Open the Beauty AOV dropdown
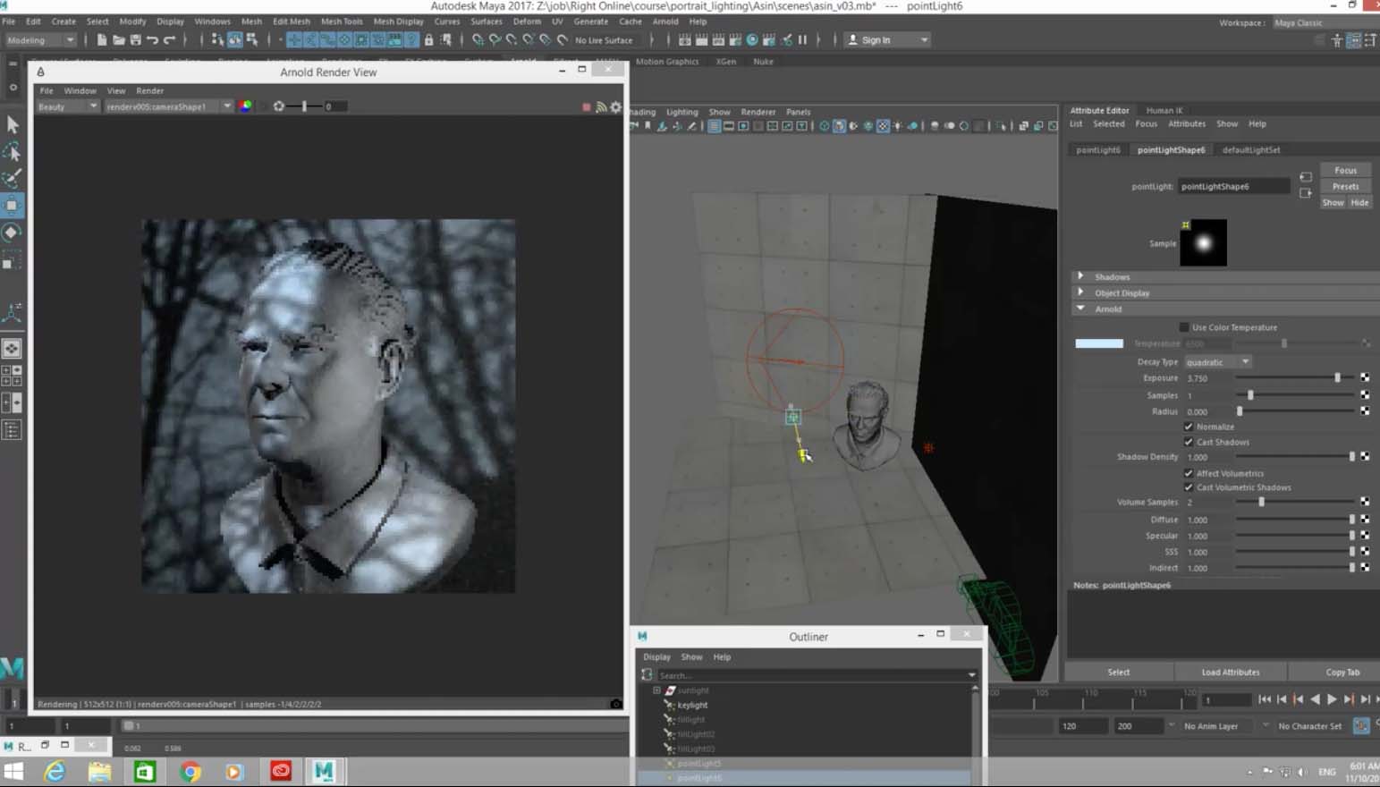1380x787 pixels. 67,106
